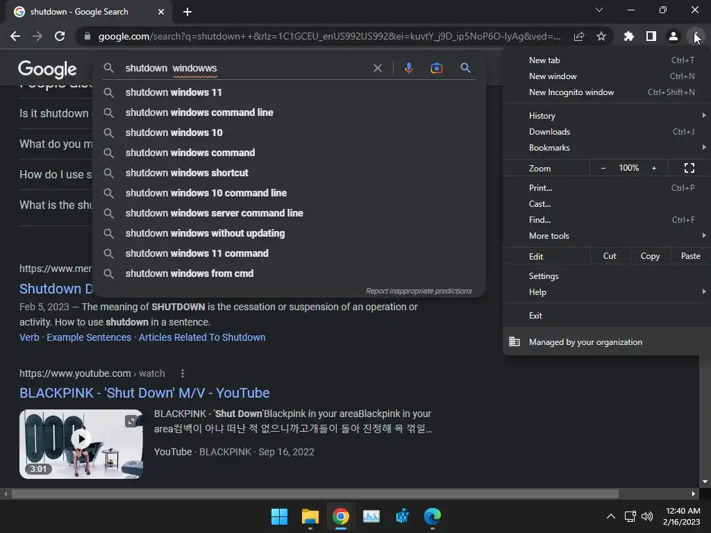Click Articles Related To Shutdown link
The width and height of the screenshot is (711, 533).
pos(202,337)
